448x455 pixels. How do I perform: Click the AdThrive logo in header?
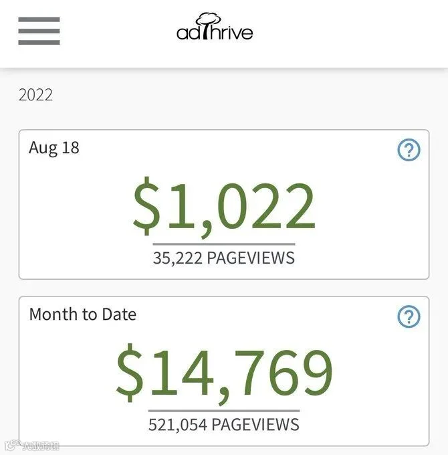click(215, 27)
